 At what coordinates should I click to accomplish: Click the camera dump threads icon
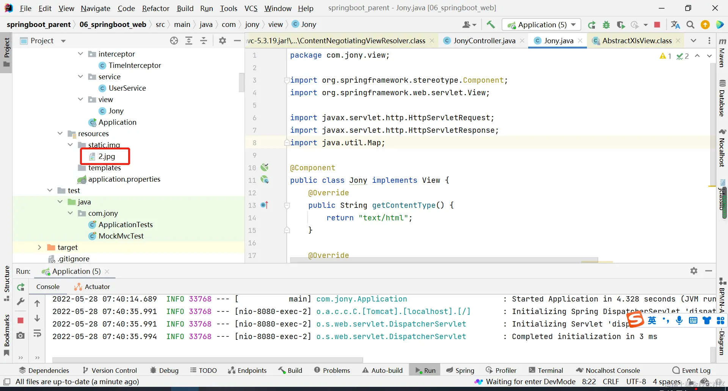pos(21,335)
